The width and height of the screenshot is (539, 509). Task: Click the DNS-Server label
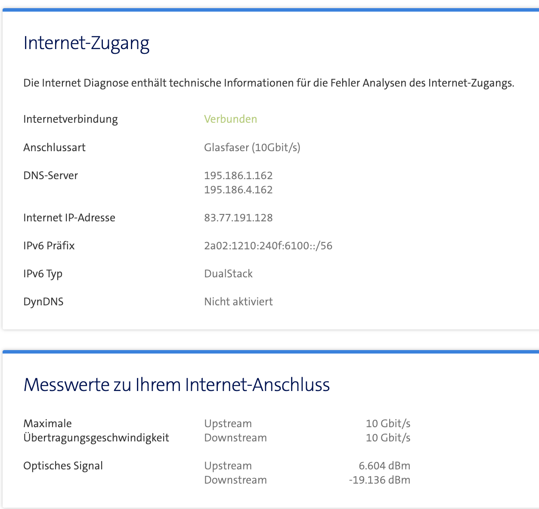coord(50,176)
